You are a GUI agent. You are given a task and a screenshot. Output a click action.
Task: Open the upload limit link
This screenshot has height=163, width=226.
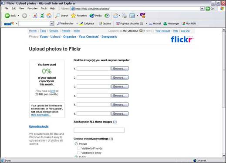[x=53, y=91]
